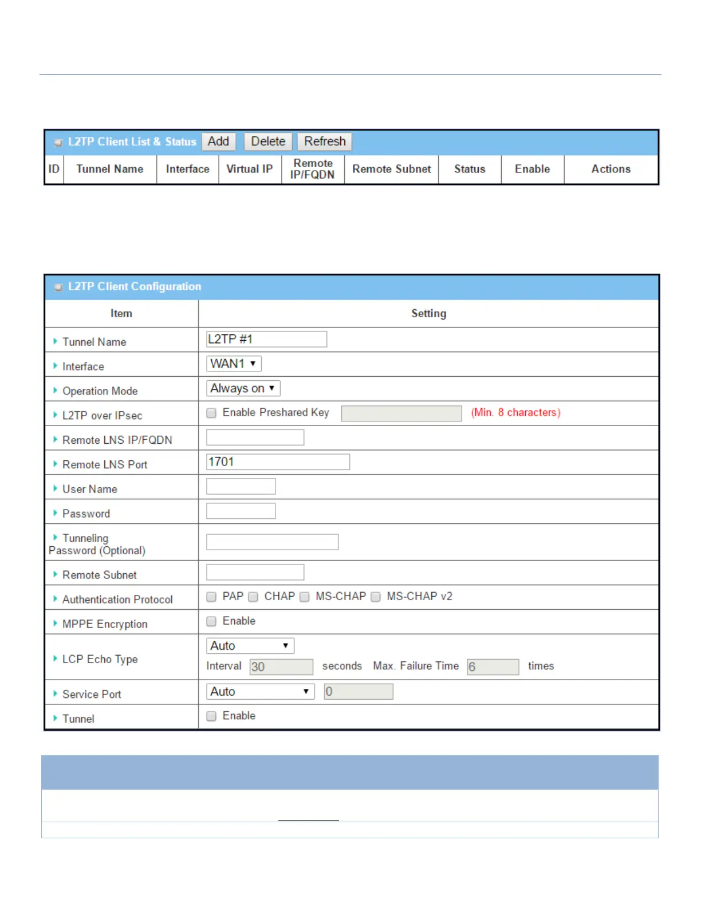This screenshot has height=907, width=701.
Task: Click the arrow icon beside Password row
Action: pyautogui.click(x=56, y=513)
